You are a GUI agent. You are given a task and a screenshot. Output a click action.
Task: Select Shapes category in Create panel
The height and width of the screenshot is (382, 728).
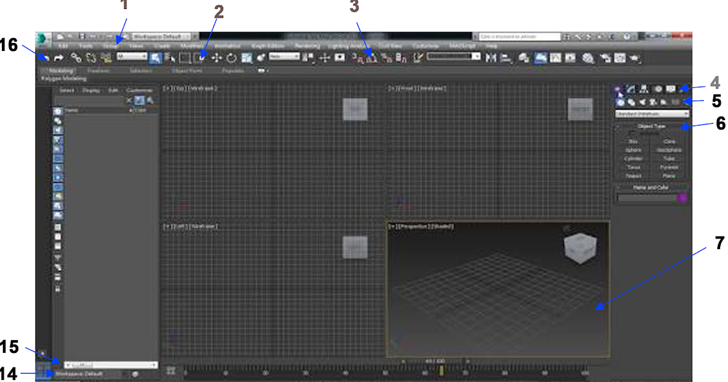tap(632, 102)
